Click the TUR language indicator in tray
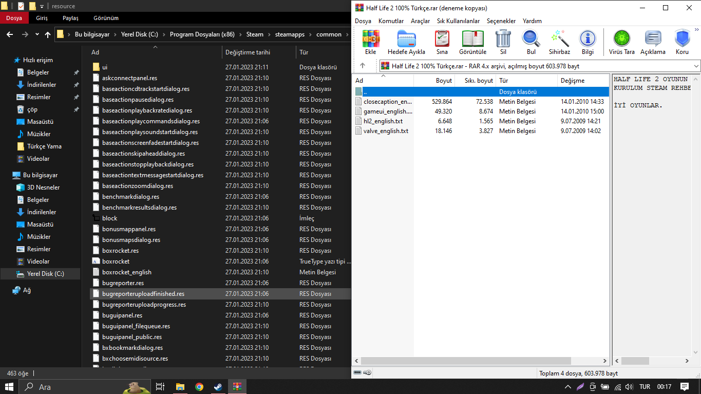 coord(645,387)
